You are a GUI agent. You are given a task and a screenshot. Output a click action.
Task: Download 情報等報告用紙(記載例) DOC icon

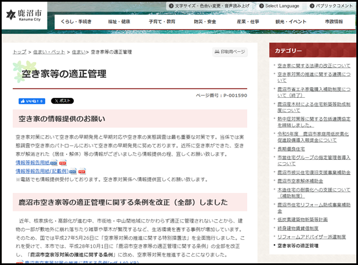[73, 171]
